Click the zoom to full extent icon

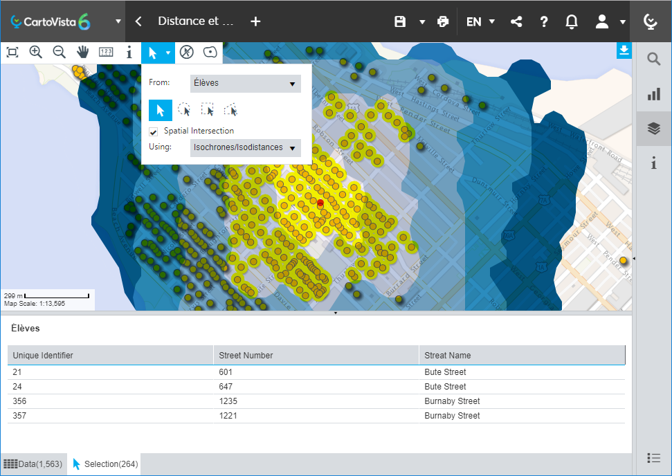pyautogui.click(x=12, y=52)
